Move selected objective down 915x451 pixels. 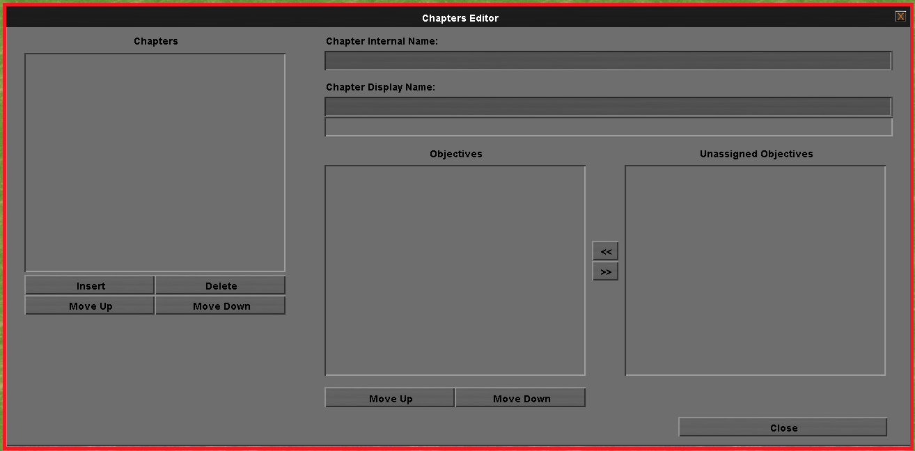[x=521, y=398]
